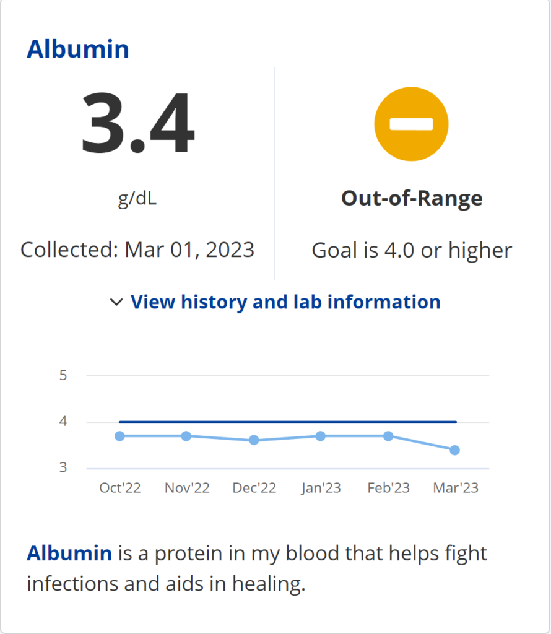Image resolution: width=551 pixels, height=634 pixels.
Task: Open View history and lab information
Action: (x=285, y=302)
